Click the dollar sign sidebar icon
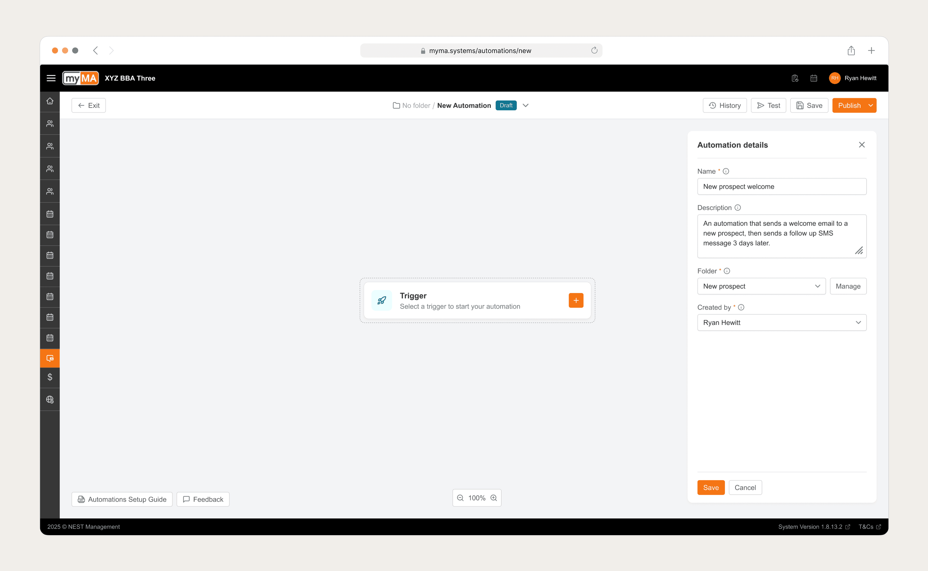This screenshot has height=571, width=928. pyautogui.click(x=50, y=377)
